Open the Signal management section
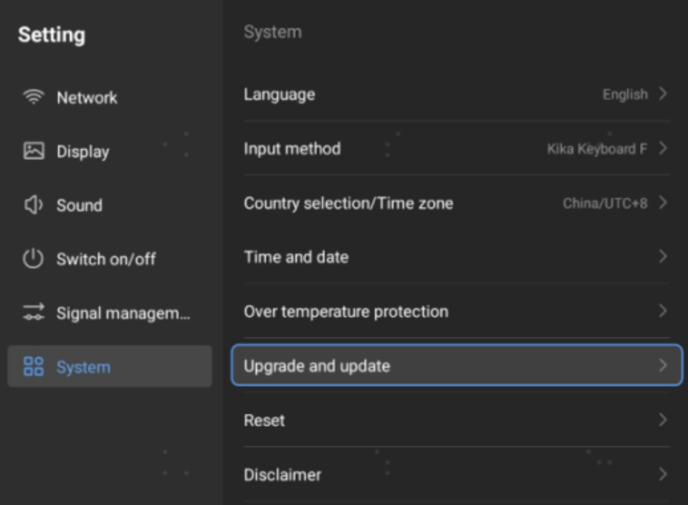The height and width of the screenshot is (505, 688). pyautogui.click(x=110, y=313)
